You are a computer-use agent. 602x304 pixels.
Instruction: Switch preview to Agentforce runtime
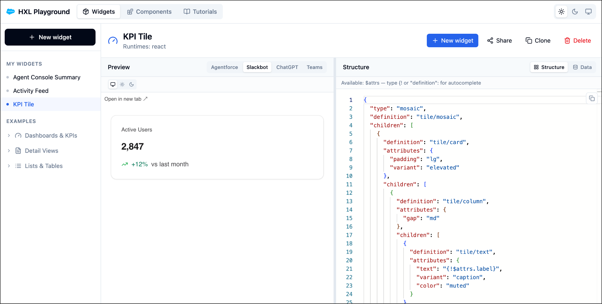[225, 67]
